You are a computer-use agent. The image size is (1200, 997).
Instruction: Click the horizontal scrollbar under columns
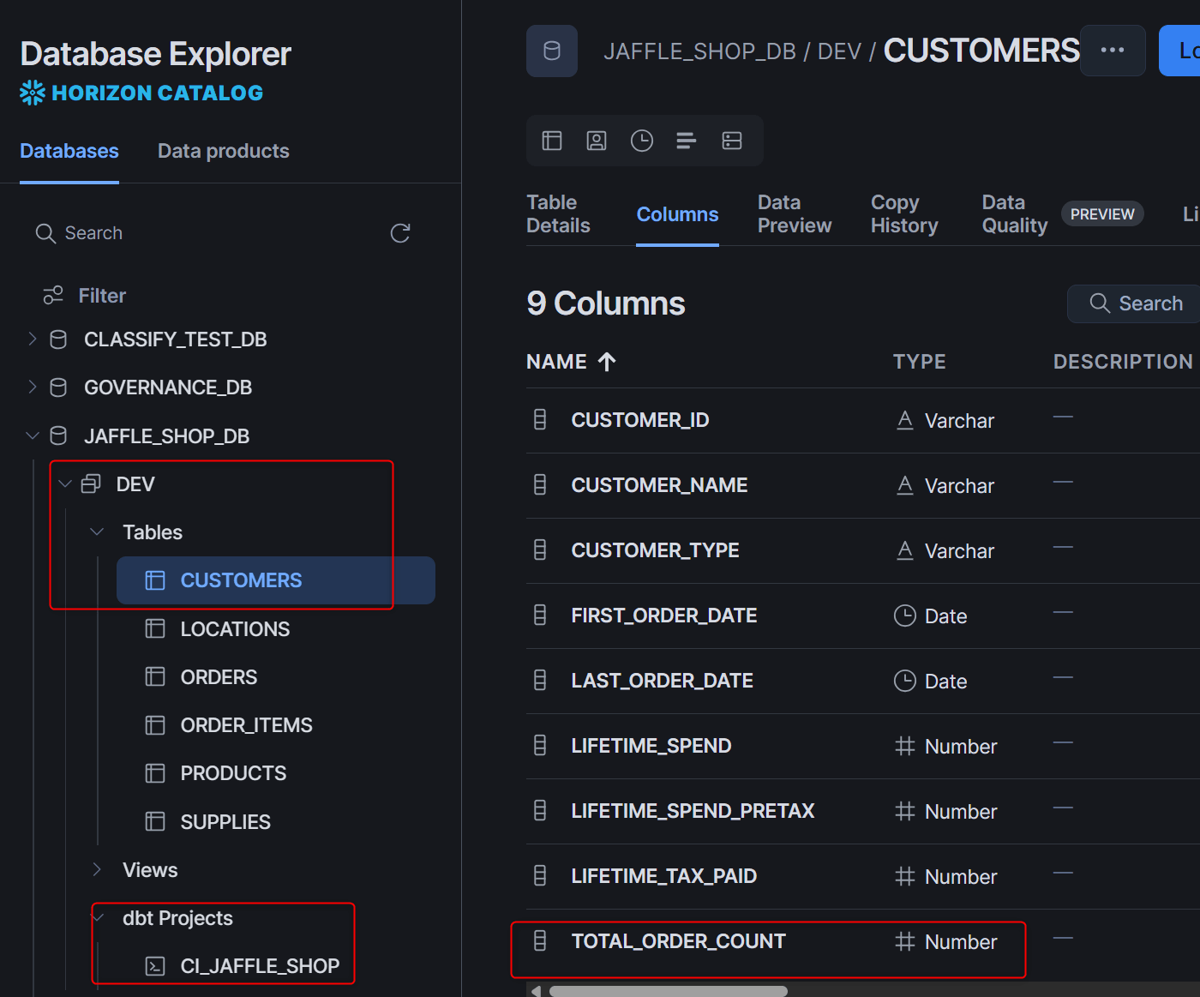[669, 991]
